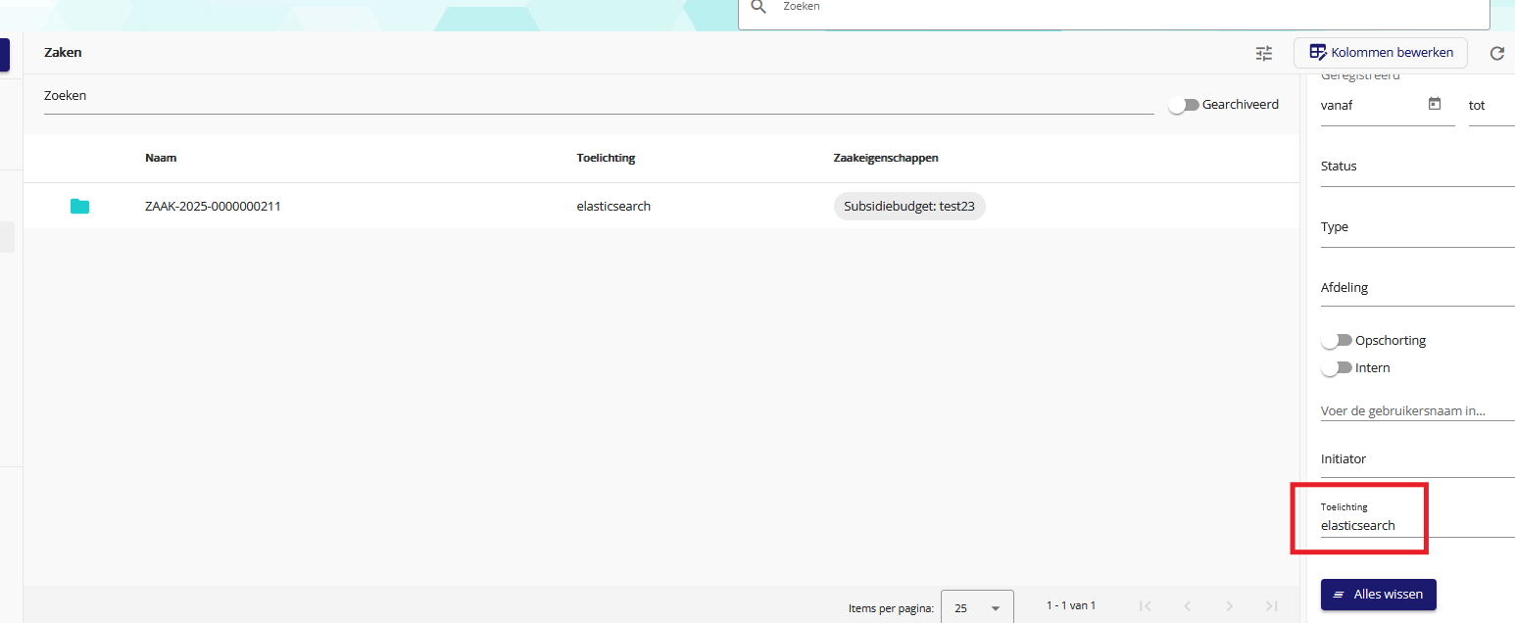Viewport: 1515px width, 623px height.
Task: Go to the first page arrow
Action: coord(1145,606)
